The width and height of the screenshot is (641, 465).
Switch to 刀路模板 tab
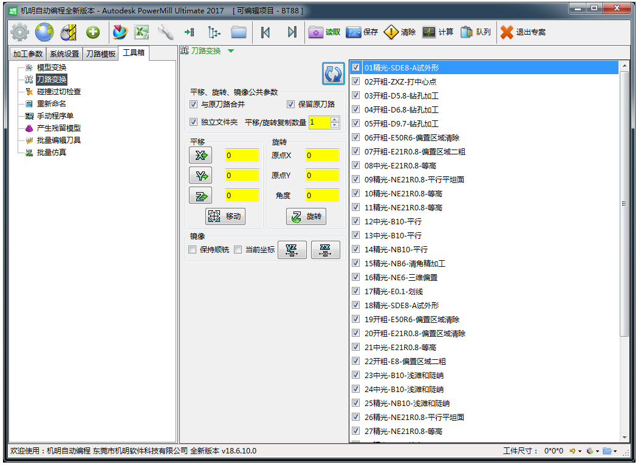click(101, 54)
